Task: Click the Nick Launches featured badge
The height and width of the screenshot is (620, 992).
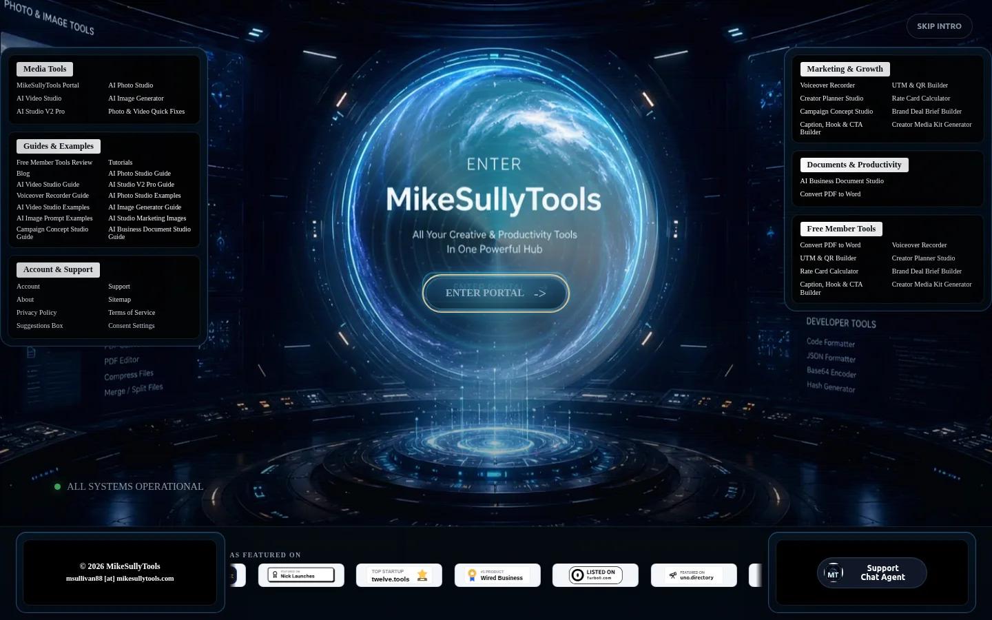Action: pos(301,575)
